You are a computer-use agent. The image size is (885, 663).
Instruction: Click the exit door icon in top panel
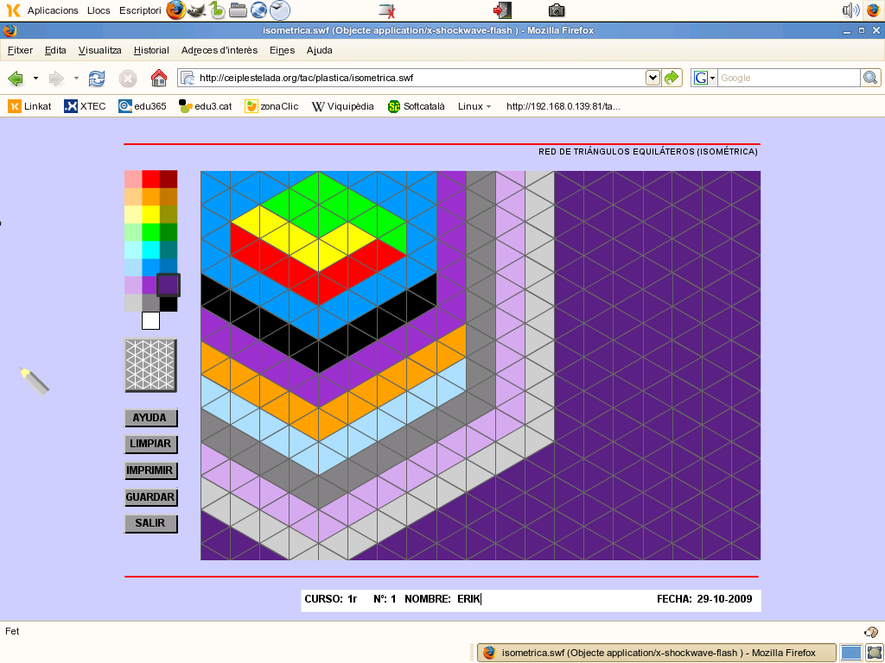pyautogui.click(x=502, y=10)
